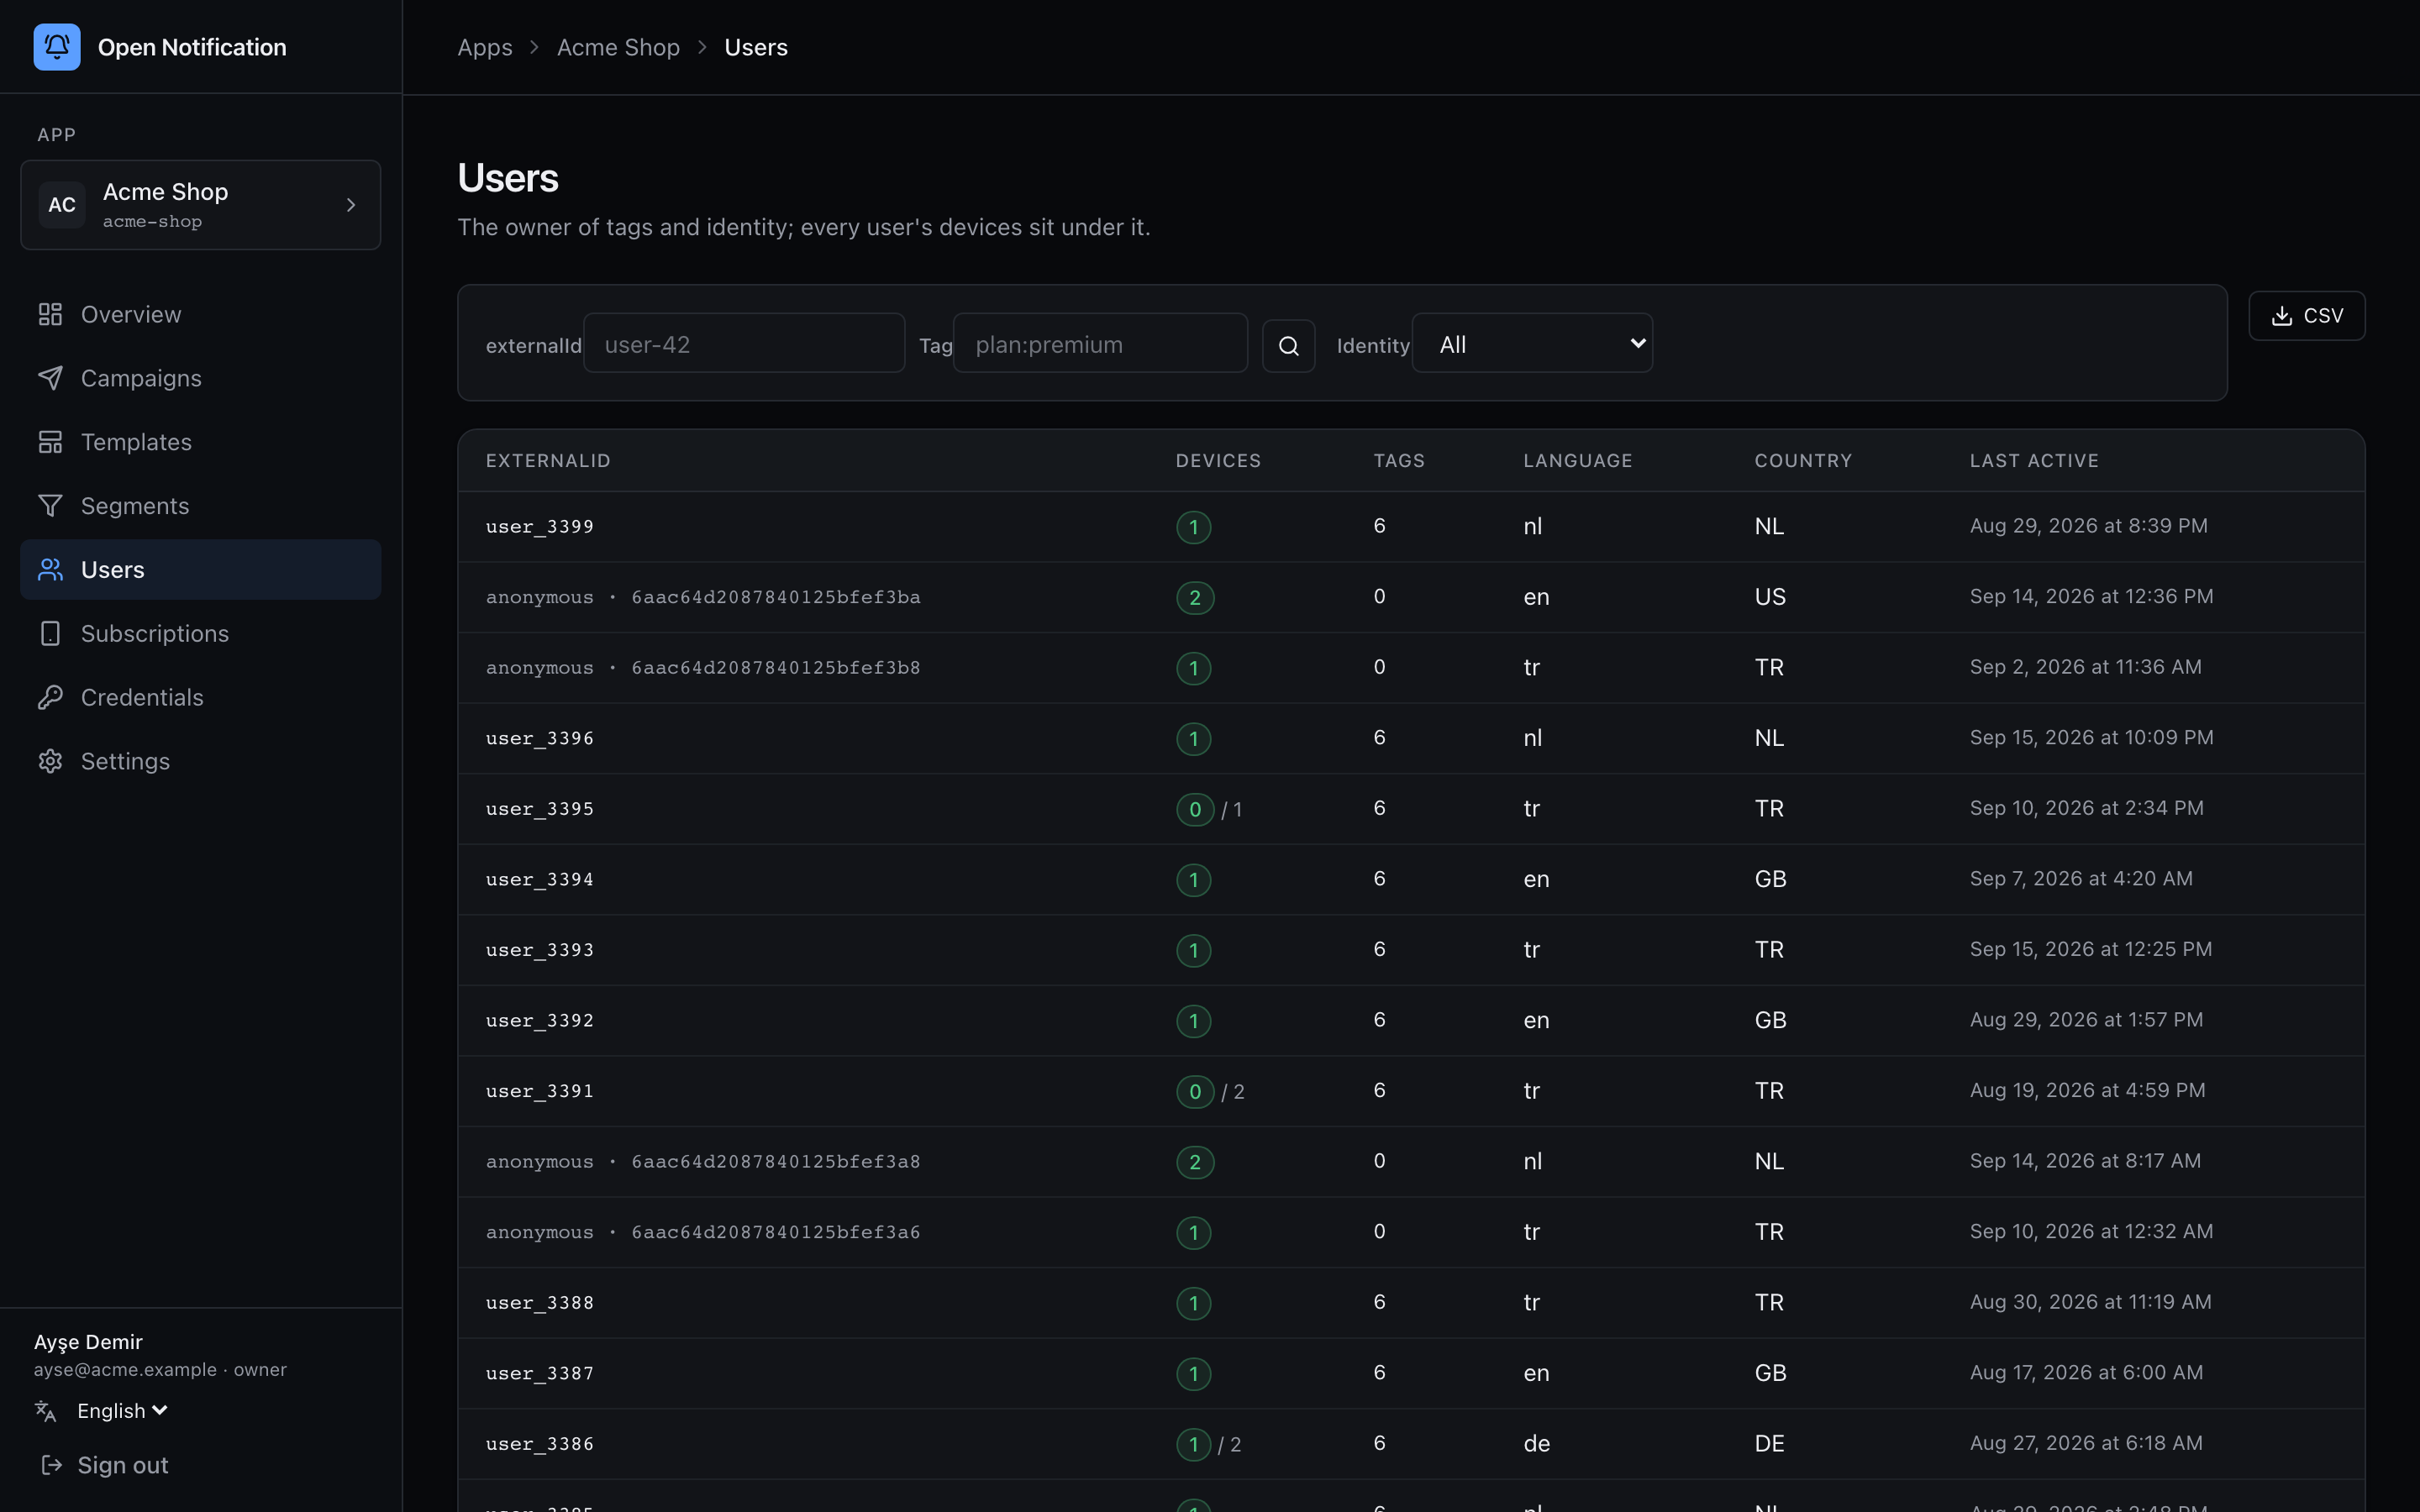2420x1512 pixels.
Task: Click the Open Notification title link
Action: click(192, 47)
